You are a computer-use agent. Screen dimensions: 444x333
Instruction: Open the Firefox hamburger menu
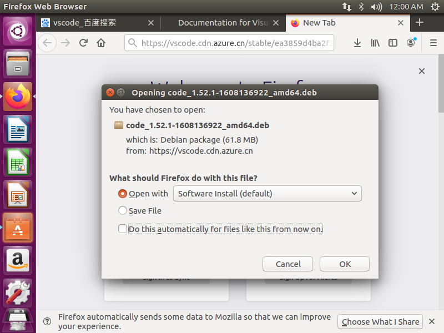(x=433, y=43)
